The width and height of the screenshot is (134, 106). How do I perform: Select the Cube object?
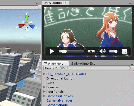click(50, 83)
